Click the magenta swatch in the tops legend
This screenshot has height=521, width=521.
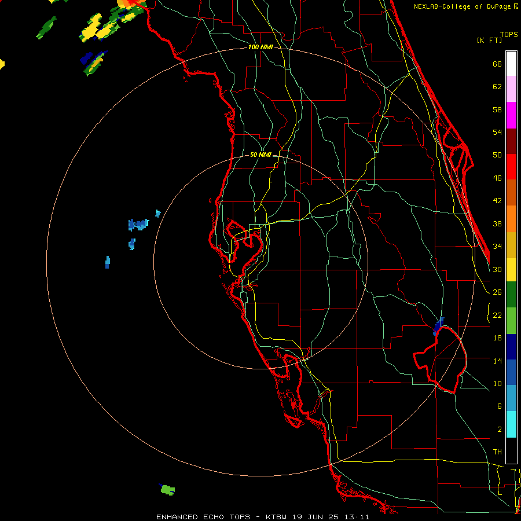(511, 115)
